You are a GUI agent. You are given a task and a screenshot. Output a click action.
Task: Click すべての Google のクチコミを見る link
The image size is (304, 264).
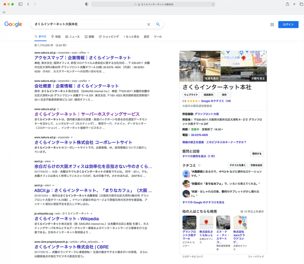(x=203, y=202)
